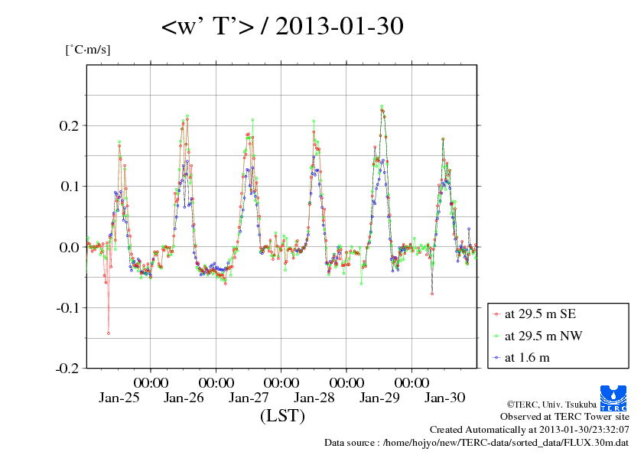Click the highest green peak on Jan-29
The height and width of the screenshot is (455, 644).
382,106
